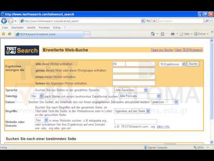214x161 pixels.
Task: Click the search magnifier icon
Action: coord(207,21)
